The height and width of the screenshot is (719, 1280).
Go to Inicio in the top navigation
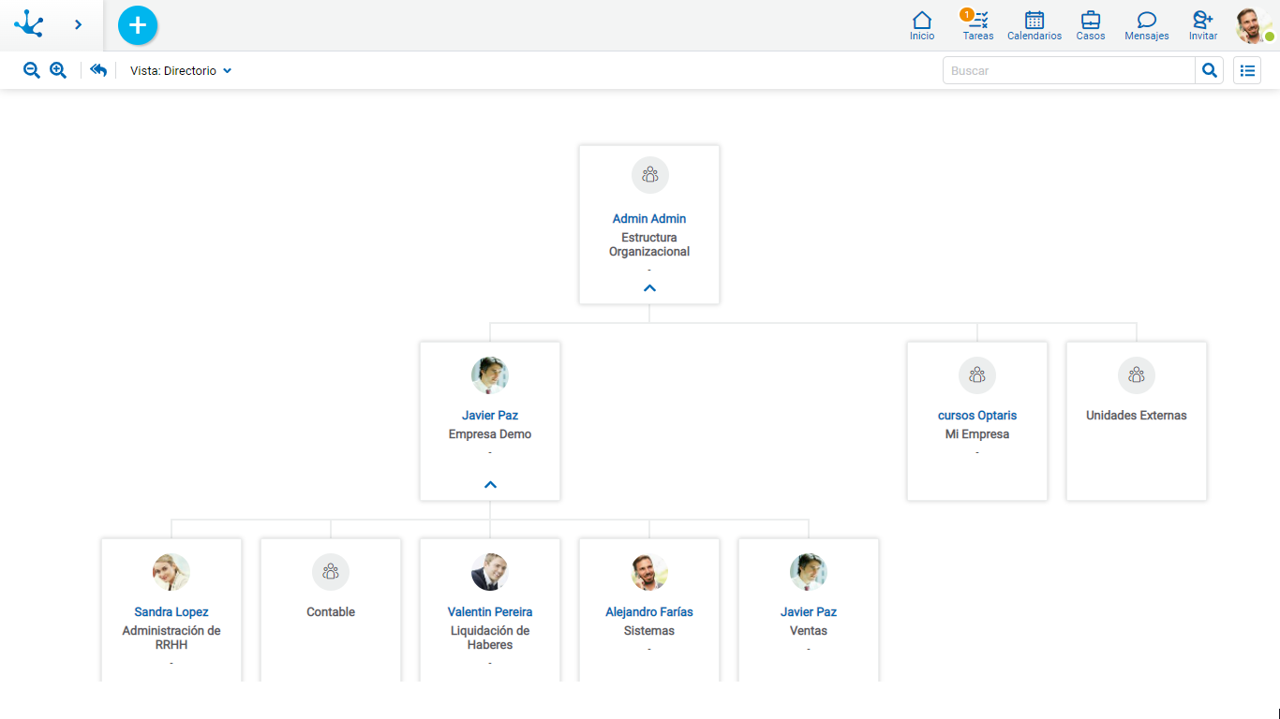pos(922,25)
